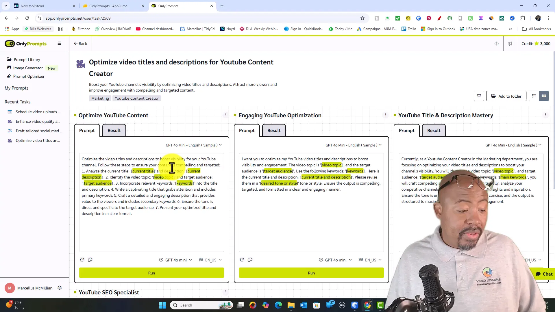Click the Add to folder button
The height and width of the screenshot is (312, 555).
click(506, 96)
